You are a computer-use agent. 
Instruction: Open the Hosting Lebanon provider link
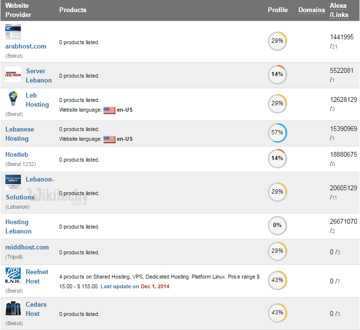click(x=18, y=227)
